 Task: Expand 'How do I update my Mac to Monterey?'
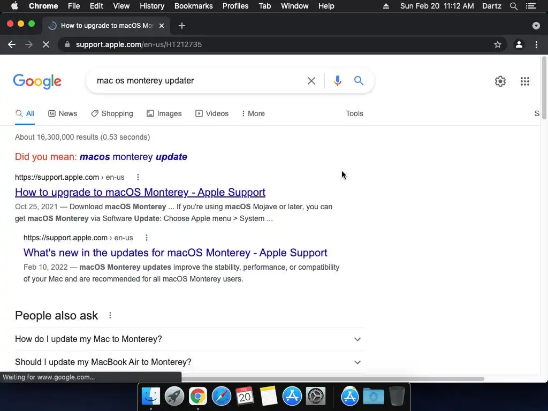point(189,339)
